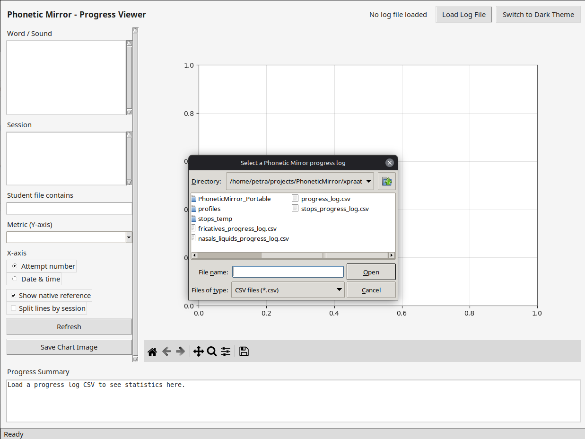The image size is (585, 439).
Task: Go back to previous chart view
Action: pos(166,351)
